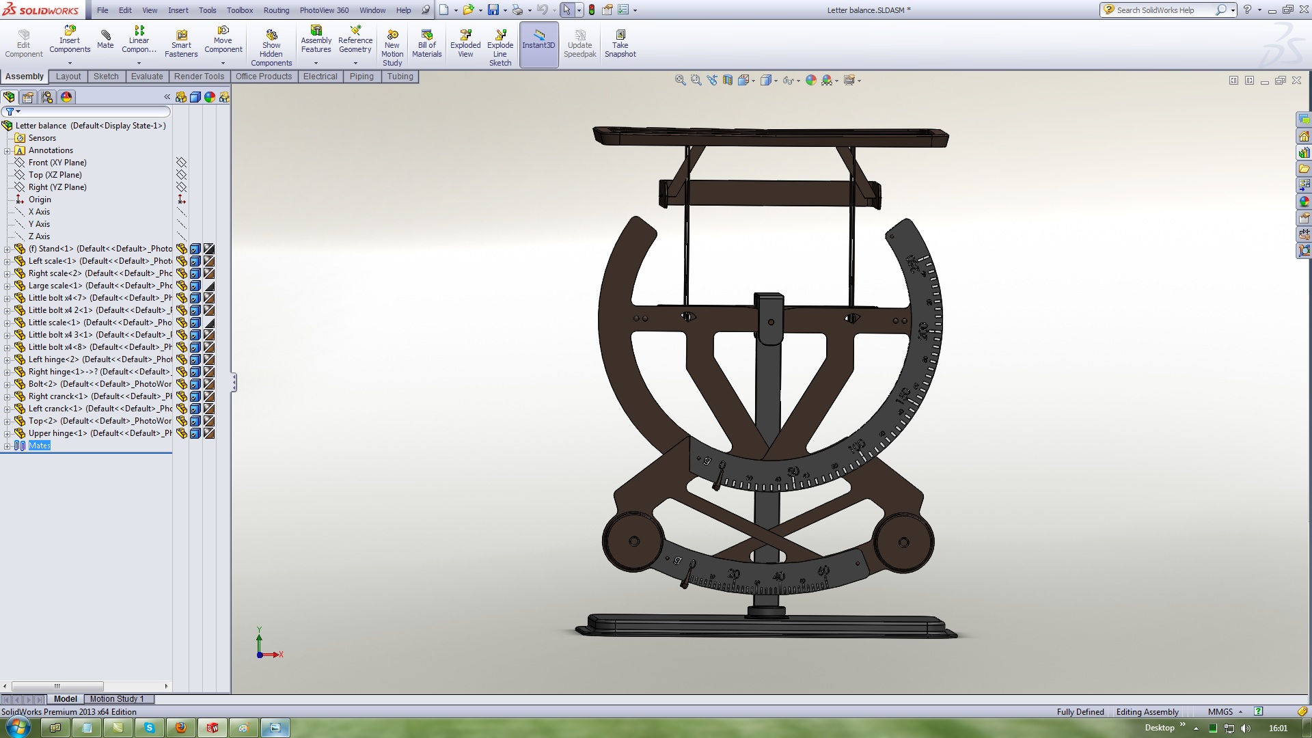Click Insert Components tool
The width and height of the screenshot is (1312, 738).
click(x=70, y=40)
